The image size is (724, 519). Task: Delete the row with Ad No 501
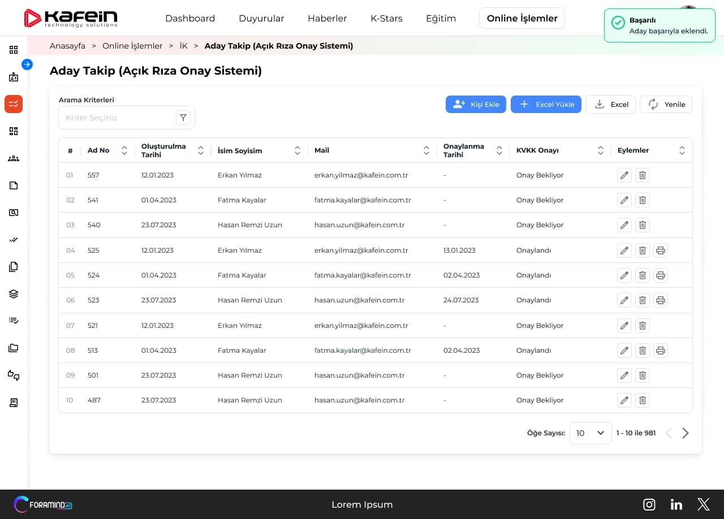click(x=643, y=375)
